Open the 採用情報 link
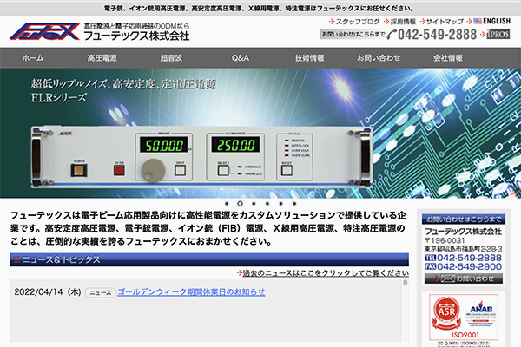521x347 pixels. 403,22
